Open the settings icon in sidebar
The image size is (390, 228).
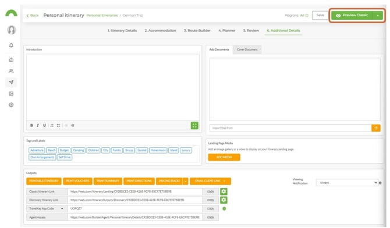(11, 105)
